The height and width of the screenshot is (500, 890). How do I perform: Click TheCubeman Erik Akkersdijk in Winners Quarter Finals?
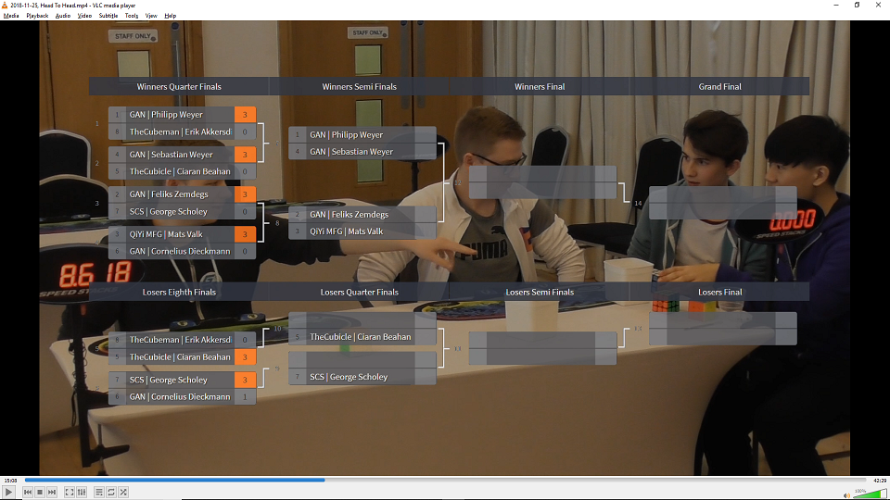pos(183,131)
